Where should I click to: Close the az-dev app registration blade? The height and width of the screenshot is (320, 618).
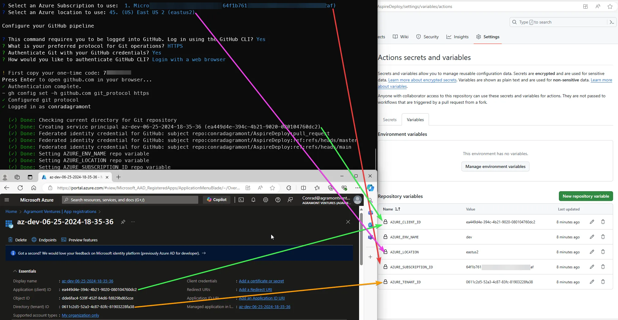(348, 222)
